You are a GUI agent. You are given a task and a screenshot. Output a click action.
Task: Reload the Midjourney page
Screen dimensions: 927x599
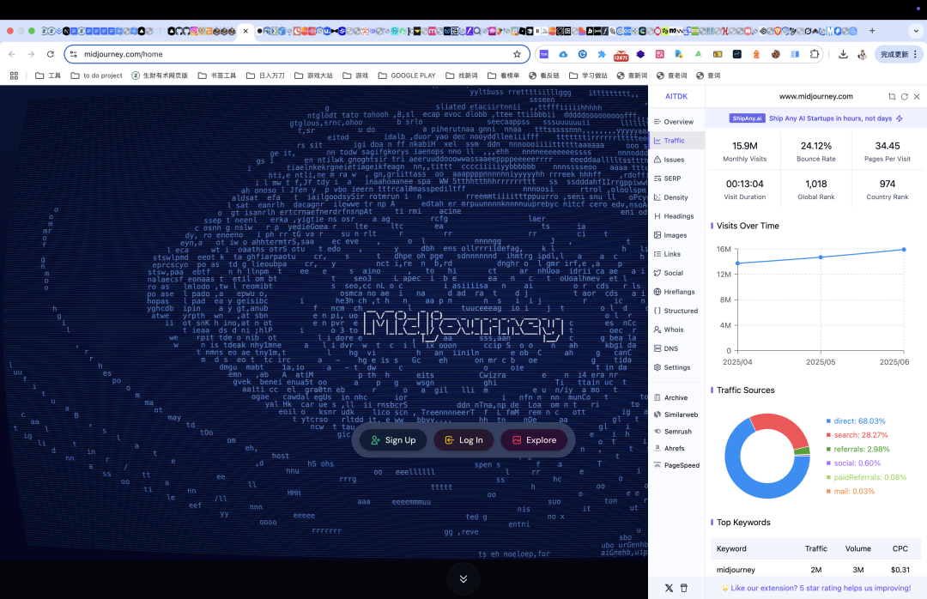[x=51, y=54]
